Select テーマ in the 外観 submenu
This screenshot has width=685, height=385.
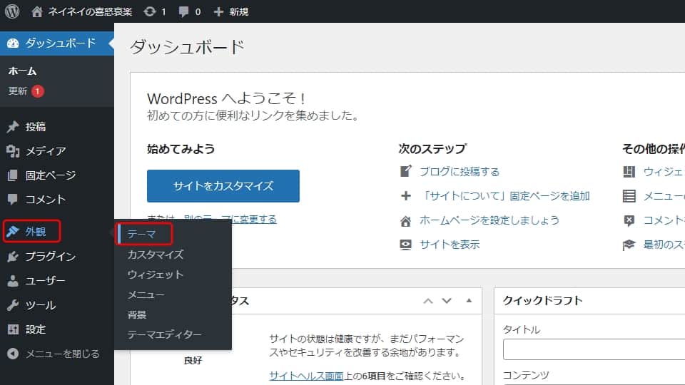[x=142, y=234]
